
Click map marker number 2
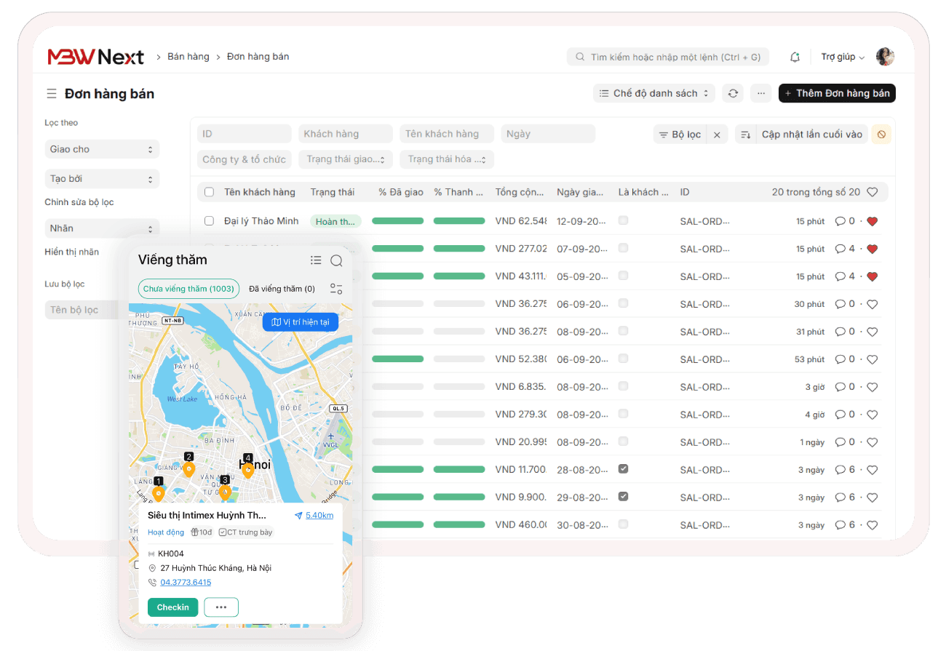(x=188, y=468)
